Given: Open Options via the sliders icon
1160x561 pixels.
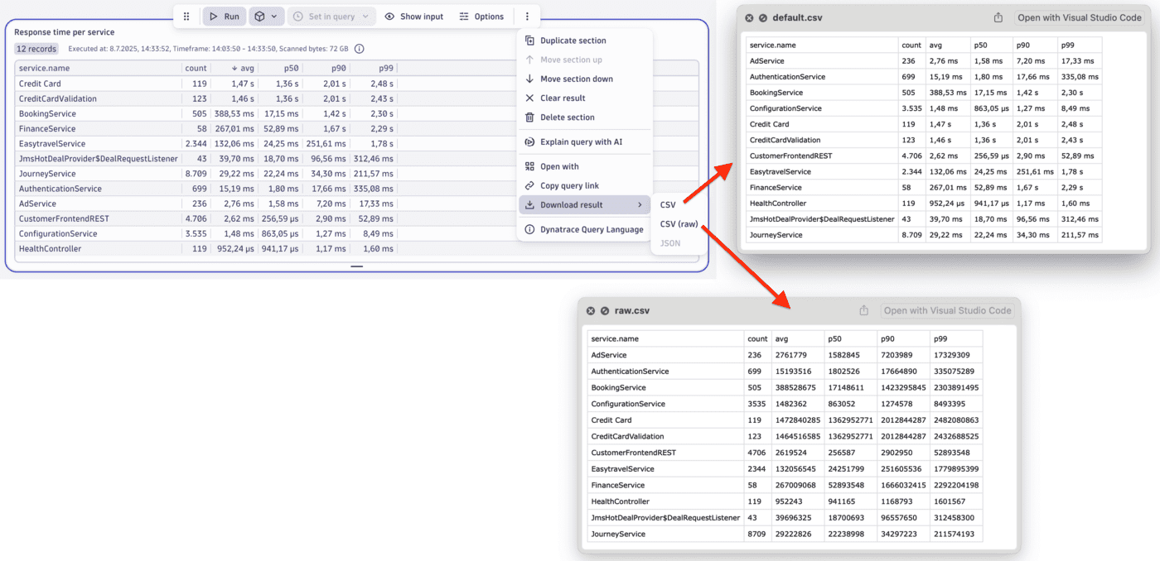Looking at the screenshot, I should [466, 16].
